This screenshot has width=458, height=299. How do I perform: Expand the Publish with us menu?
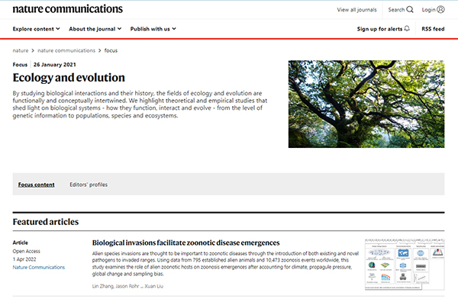point(153,29)
